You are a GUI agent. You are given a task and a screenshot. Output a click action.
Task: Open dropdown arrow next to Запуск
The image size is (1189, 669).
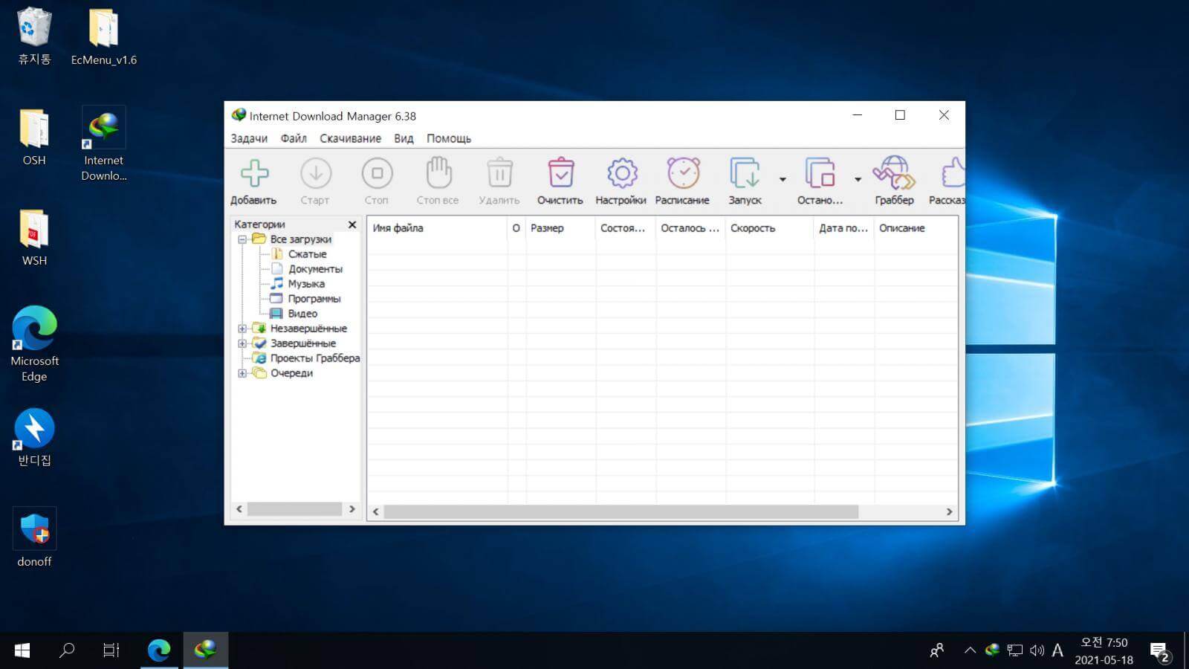[x=783, y=179]
